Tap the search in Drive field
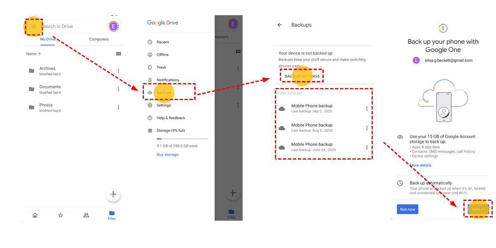Screen dimensions: 496x248 [72, 26]
